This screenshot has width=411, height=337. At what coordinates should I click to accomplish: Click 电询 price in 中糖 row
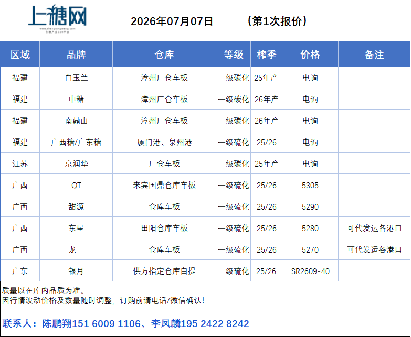(310, 99)
